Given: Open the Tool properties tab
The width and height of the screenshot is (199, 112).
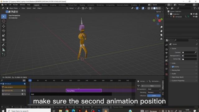Looking at the screenshot, I should tap(167, 45).
